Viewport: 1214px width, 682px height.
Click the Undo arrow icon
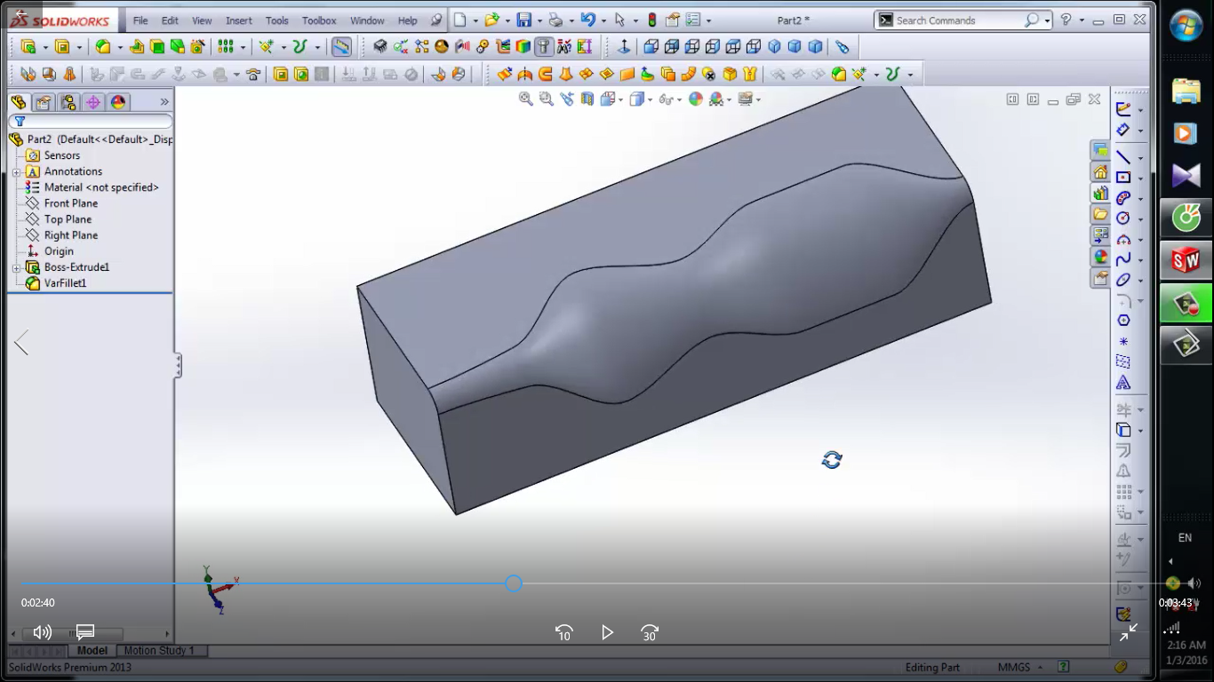(587, 20)
